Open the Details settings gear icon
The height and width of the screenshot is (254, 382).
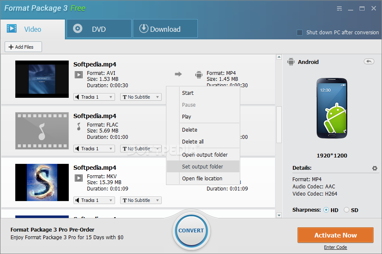click(375, 168)
